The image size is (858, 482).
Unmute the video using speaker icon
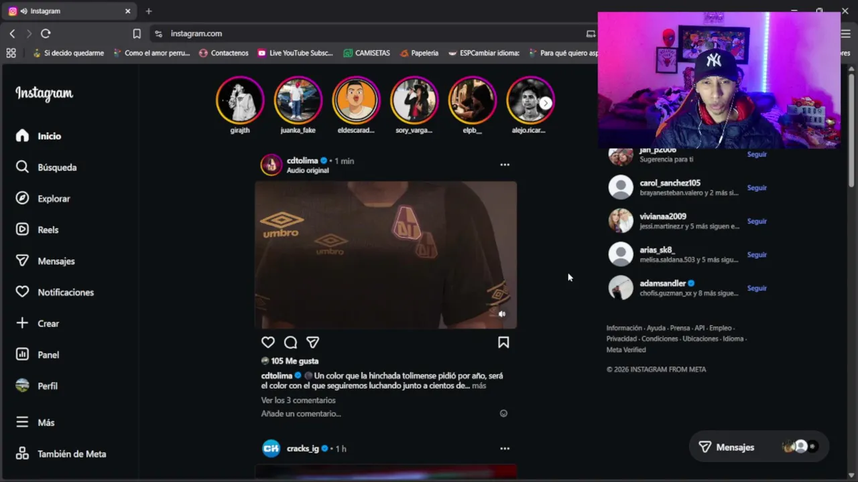[502, 313]
